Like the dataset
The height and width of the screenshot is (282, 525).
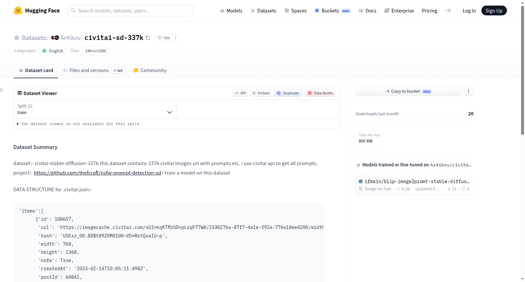coord(164,38)
